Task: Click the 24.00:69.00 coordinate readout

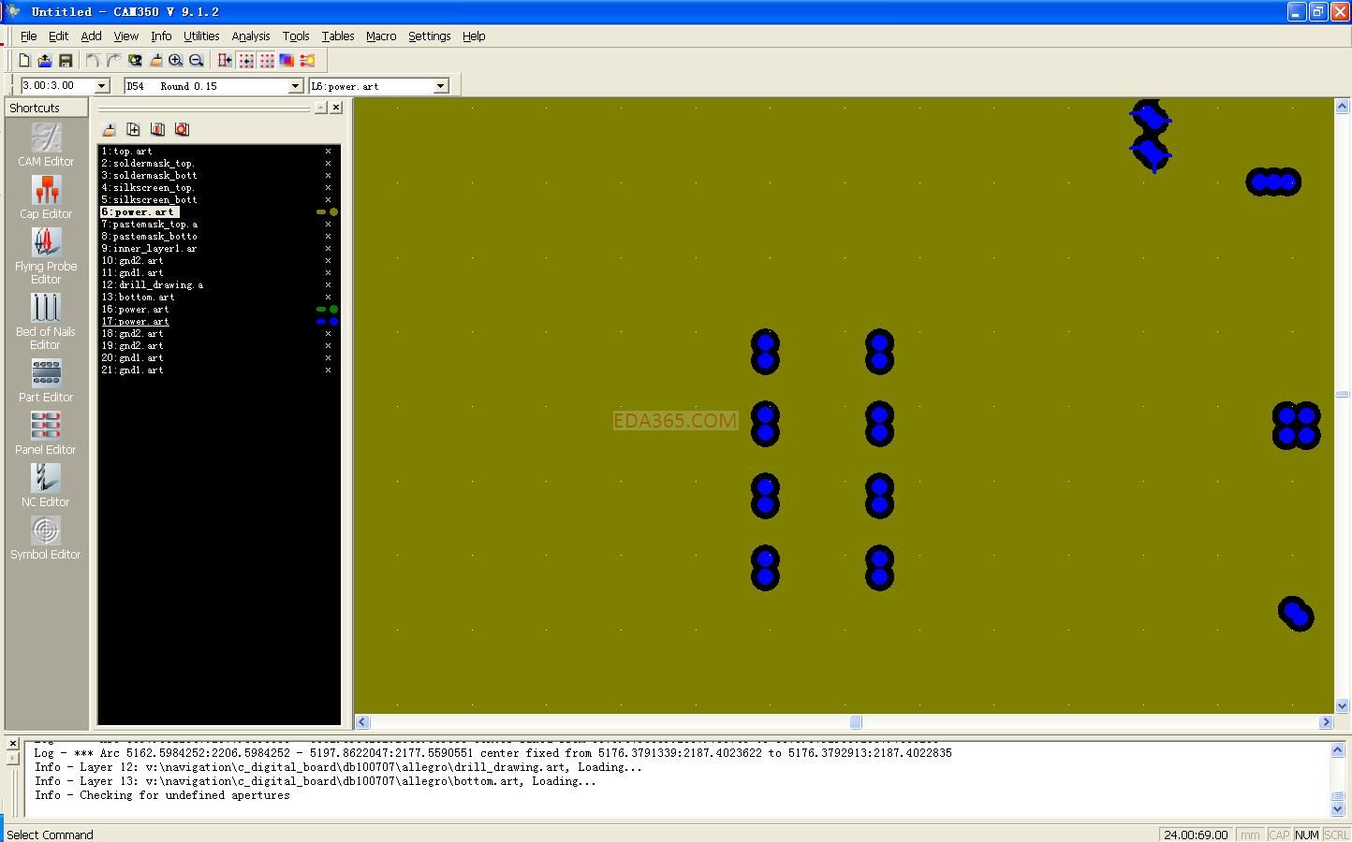Action: [1196, 835]
